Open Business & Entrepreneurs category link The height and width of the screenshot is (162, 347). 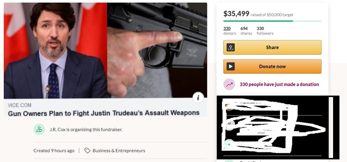coord(119,150)
